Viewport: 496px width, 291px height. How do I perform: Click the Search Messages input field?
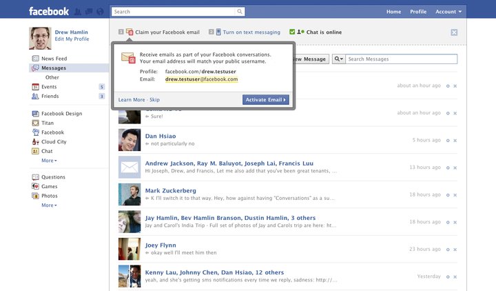click(x=403, y=59)
